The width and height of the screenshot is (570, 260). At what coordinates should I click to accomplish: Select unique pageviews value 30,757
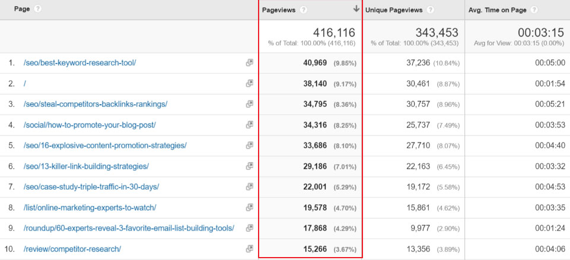tap(418, 104)
